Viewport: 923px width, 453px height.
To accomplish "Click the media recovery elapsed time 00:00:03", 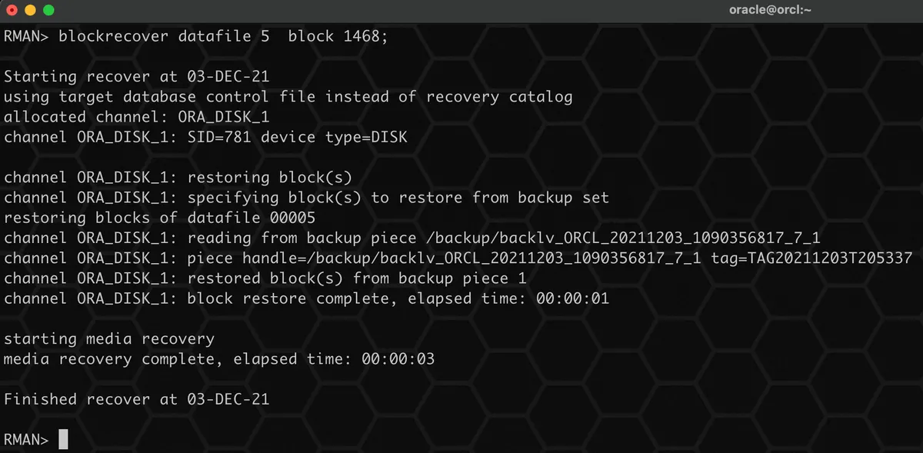I will (398, 359).
